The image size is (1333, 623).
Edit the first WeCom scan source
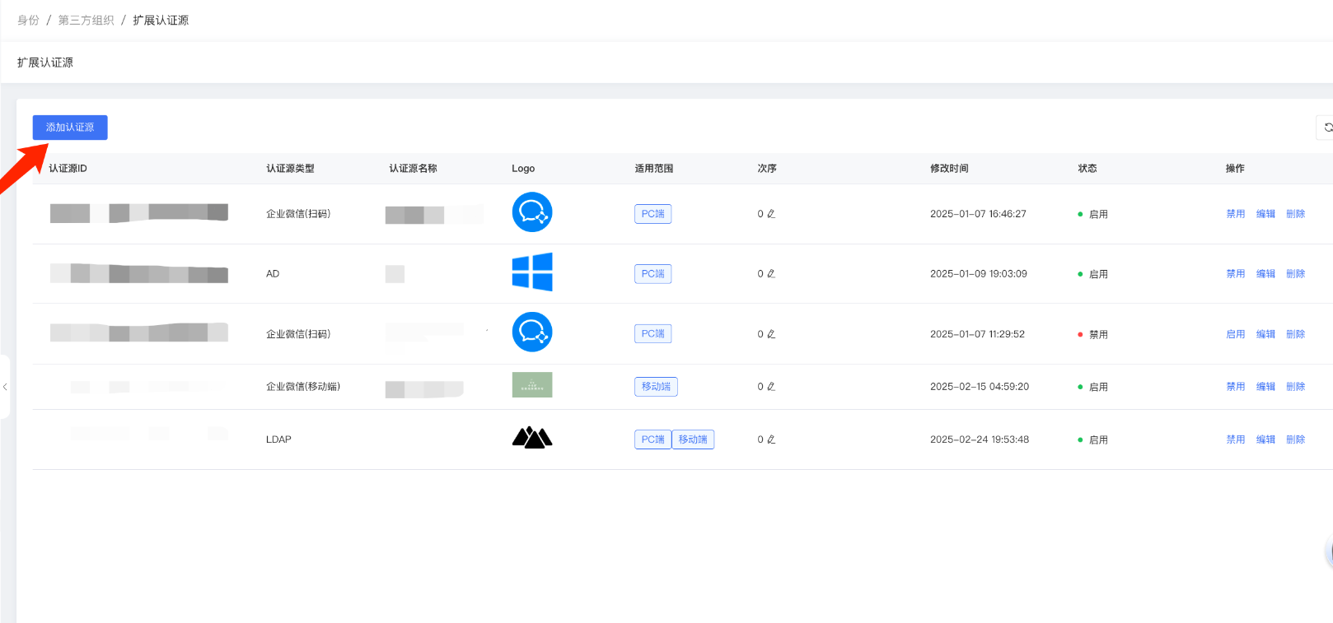[1265, 214]
